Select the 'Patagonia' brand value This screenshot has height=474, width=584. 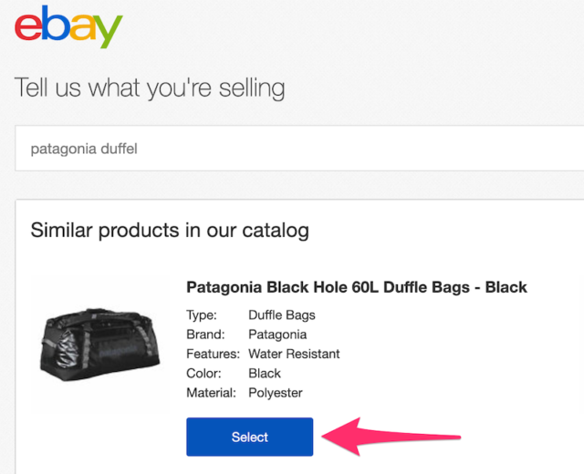pyautogui.click(x=277, y=335)
